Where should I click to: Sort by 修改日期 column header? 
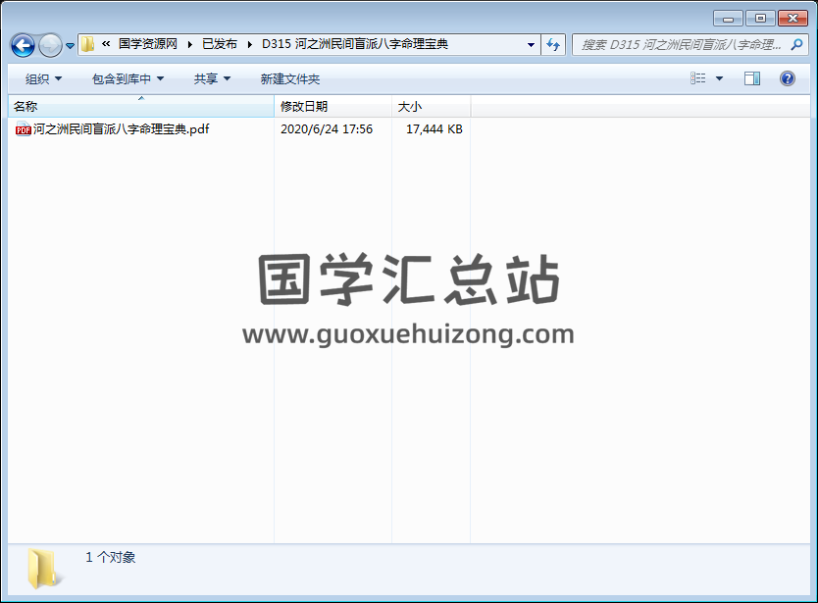tap(332, 107)
